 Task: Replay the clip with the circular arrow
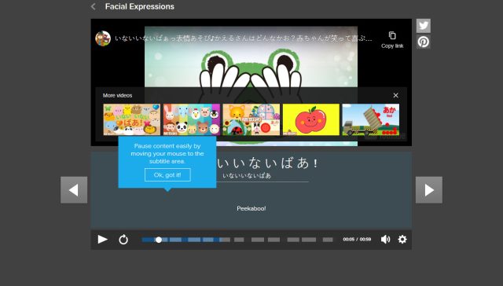click(123, 239)
